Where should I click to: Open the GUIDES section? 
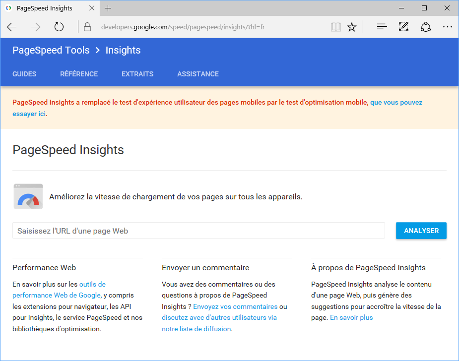click(x=24, y=74)
